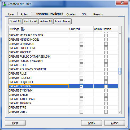Click the Grant All button
Viewport: 130px width, 130px height.
pyautogui.click(x=15, y=21)
